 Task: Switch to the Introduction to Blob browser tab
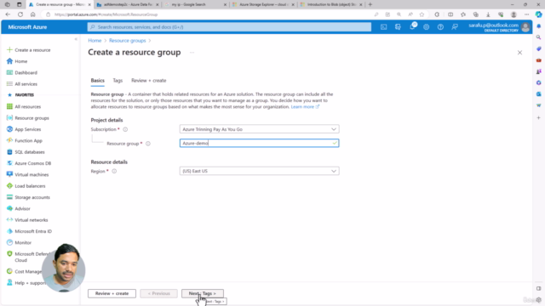coord(331,4)
